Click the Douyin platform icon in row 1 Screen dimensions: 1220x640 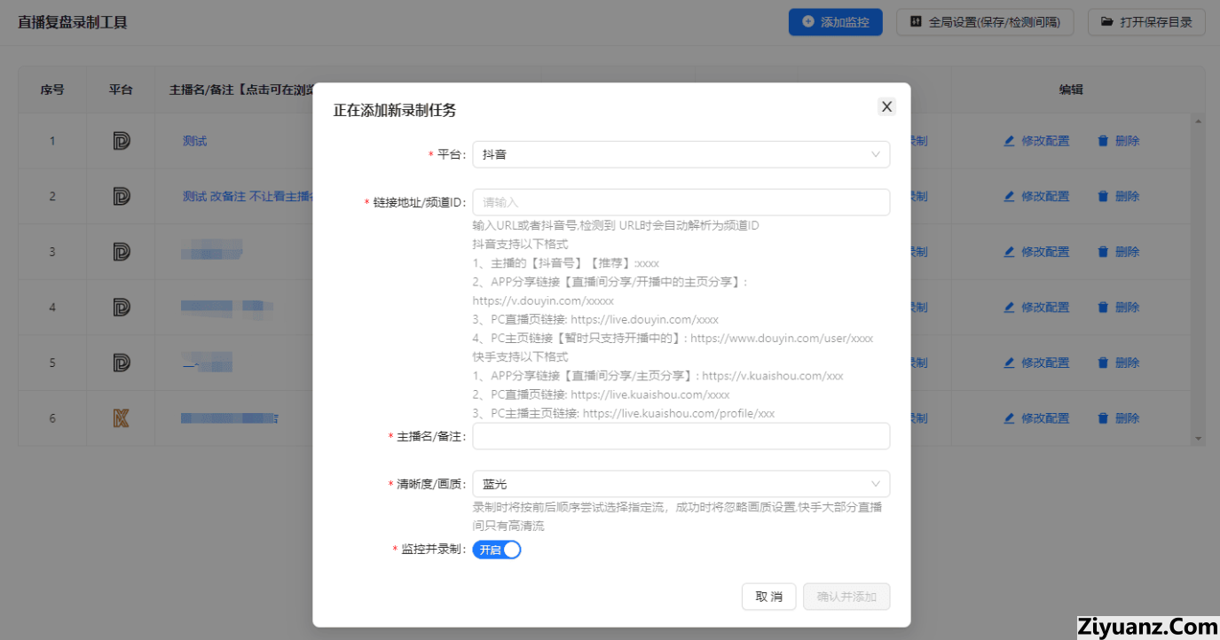point(122,141)
